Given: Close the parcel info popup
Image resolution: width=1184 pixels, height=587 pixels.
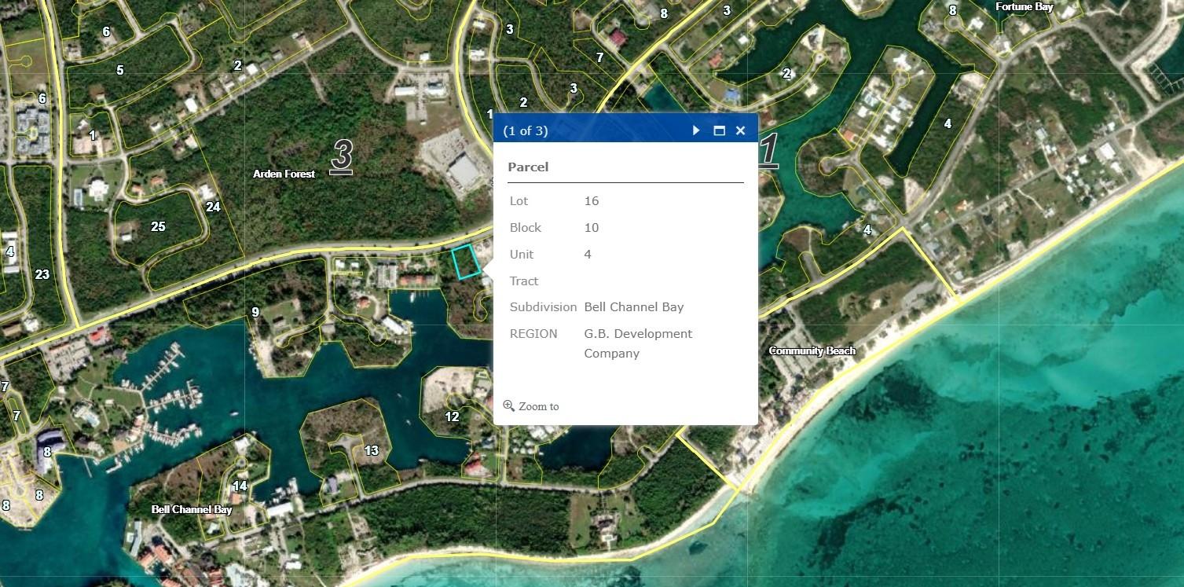Looking at the screenshot, I should tap(740, 130).
